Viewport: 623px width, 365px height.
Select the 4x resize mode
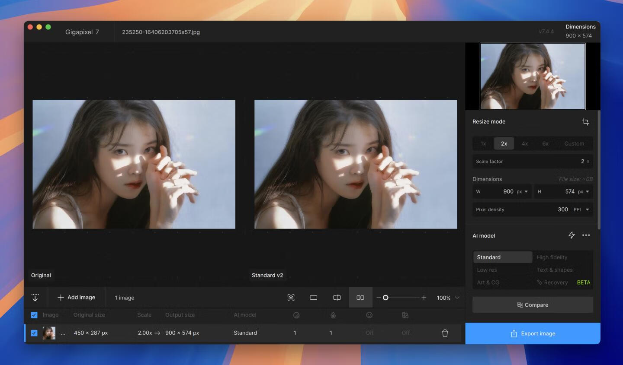point(525,143)
